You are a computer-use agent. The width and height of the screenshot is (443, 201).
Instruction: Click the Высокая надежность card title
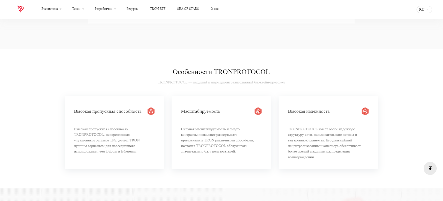click(309, 111)
